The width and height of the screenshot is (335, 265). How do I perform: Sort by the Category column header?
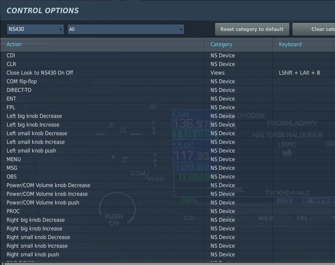coord(221,44)
